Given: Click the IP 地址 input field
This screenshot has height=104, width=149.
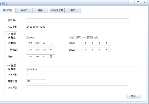Looking at the screenshot, I should [x=41, y=43].
